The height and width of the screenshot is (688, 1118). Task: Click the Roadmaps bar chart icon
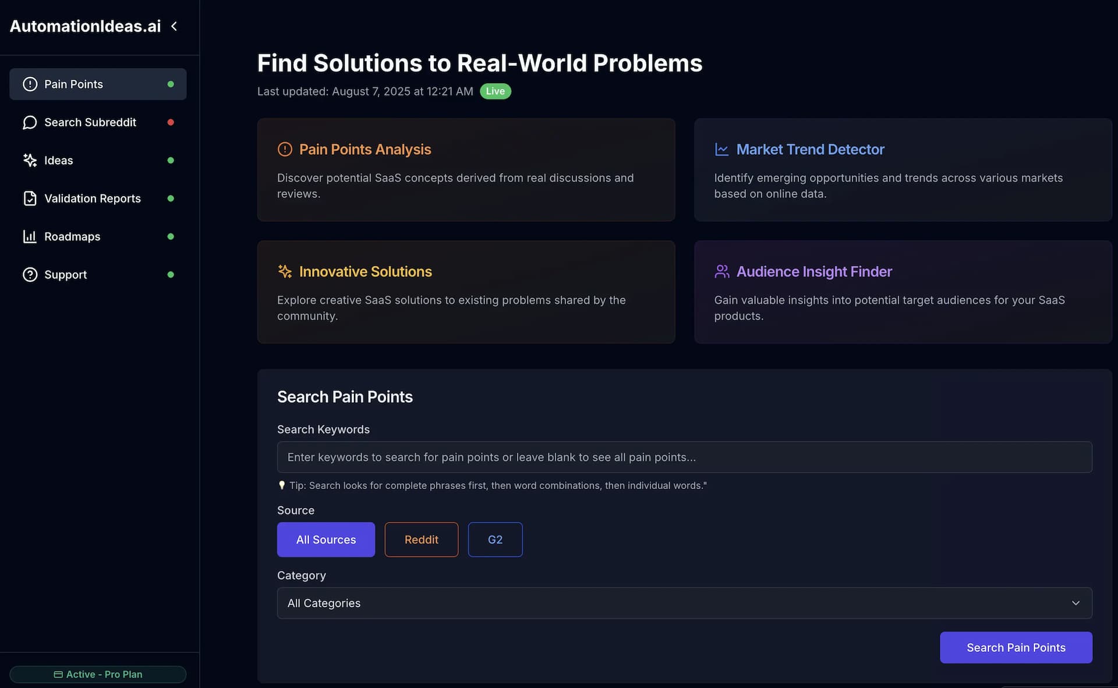30,236
